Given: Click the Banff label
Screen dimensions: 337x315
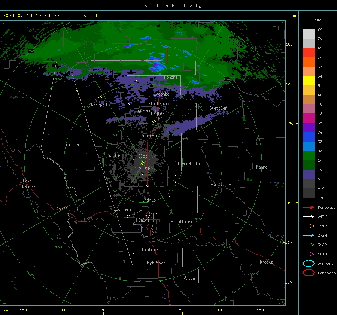Looking at the screenshot, I should (x=62, y=209).
